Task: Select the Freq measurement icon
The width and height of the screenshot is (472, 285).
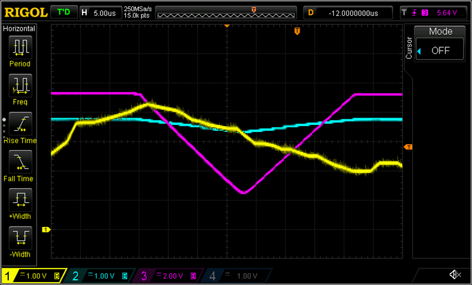Action: [20, 86]
